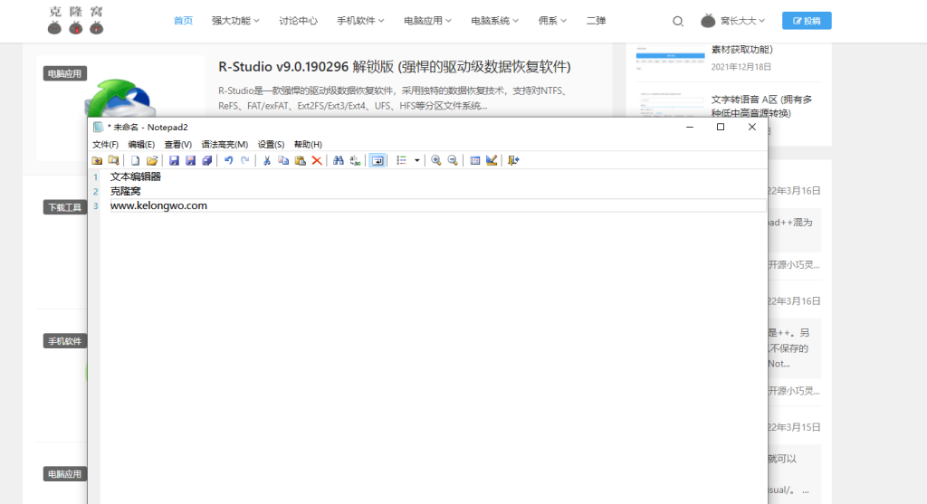Viewport: 927px width, 504px height.
Task: Click line number 1 in the margin
Action: tap(96, 177)
